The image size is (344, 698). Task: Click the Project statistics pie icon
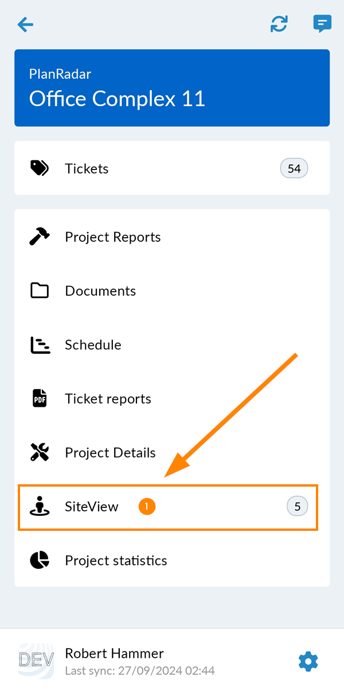pyautogui.click(x=40, y=561)
